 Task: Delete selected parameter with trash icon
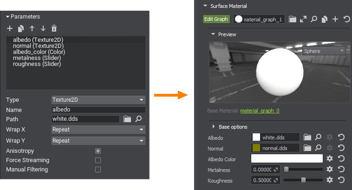pos(54,29)
